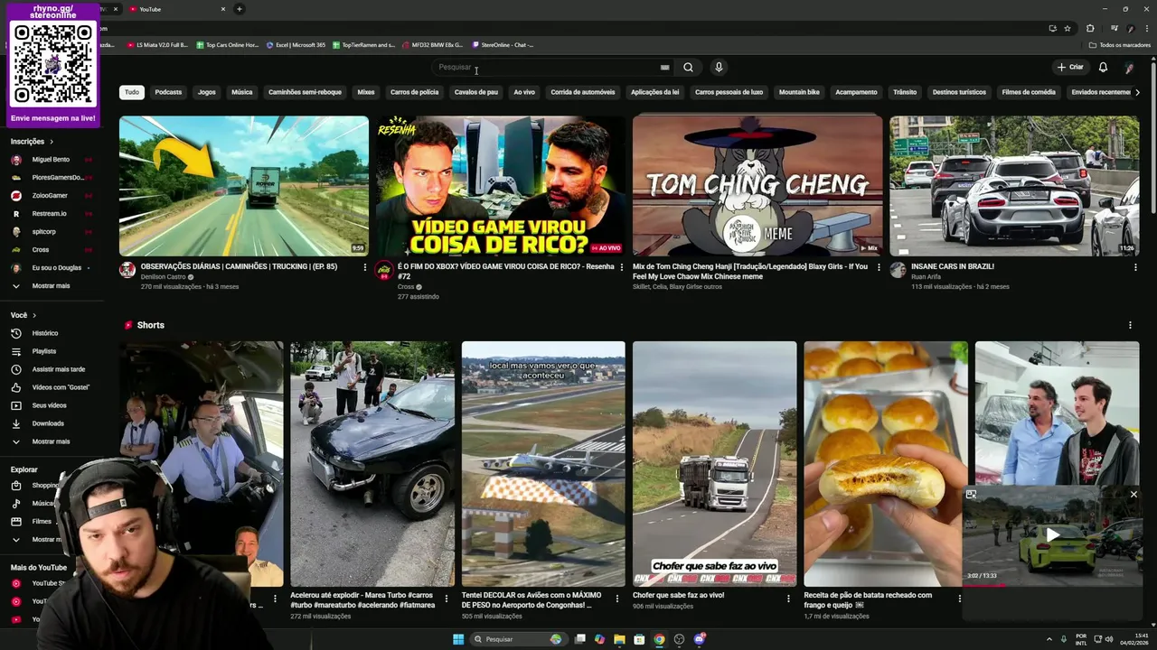The width and height of the screenshot is (1157, 650).
Task: Click Cross channel avatar under live video
Action: pyautogui.click(x=384, y=270)
